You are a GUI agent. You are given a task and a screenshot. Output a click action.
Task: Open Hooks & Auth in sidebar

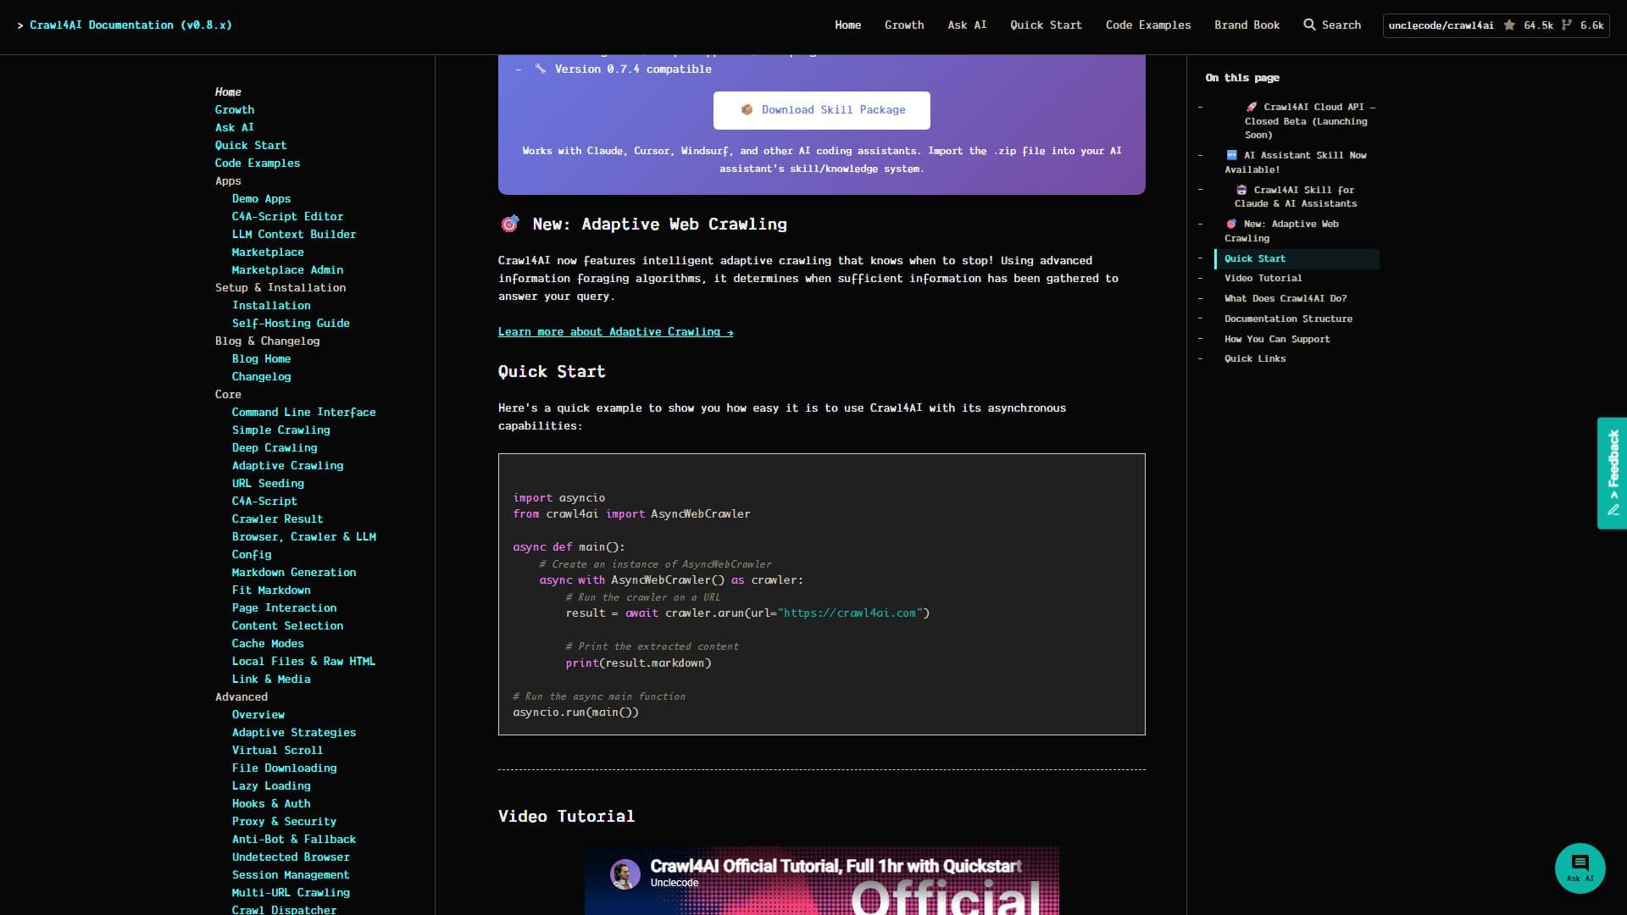point(271,803)
